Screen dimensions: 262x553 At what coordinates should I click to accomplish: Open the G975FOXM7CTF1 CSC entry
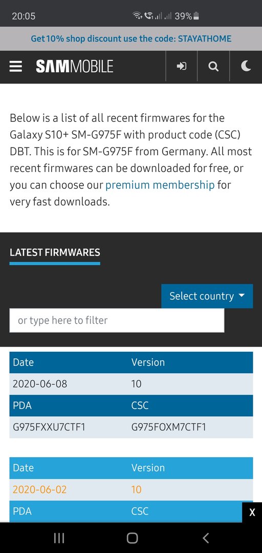[x=168, y=427]
